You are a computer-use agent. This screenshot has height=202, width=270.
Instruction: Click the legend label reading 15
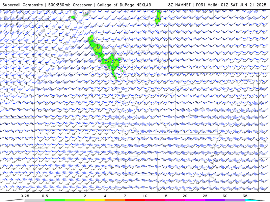click(x=165, y=196)
